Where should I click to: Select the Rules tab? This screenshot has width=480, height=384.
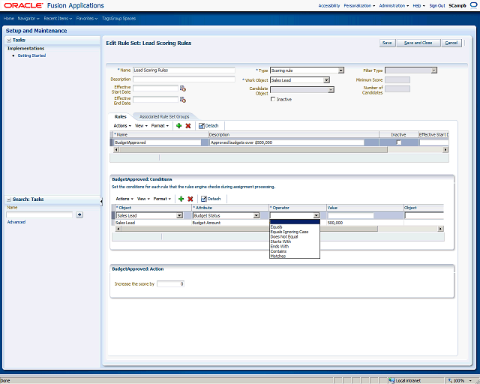120,117
